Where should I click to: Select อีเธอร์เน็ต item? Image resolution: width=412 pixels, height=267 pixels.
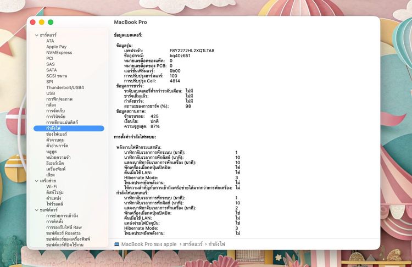pyautogui.click(x=55, y=163)
